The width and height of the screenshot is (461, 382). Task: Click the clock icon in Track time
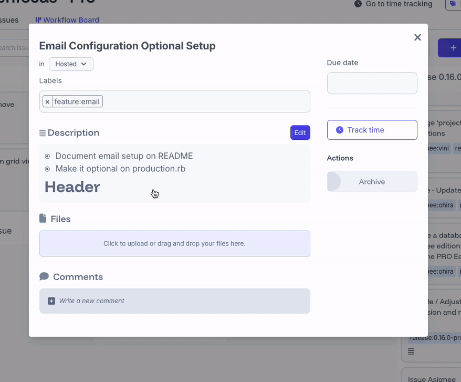click(340, 130)
